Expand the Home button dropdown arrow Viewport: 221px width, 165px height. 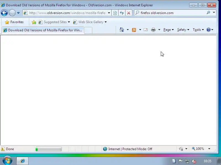(x=128, y=30)
